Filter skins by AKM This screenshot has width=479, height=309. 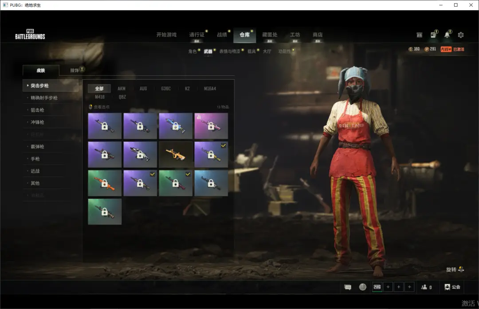[122, 89]
